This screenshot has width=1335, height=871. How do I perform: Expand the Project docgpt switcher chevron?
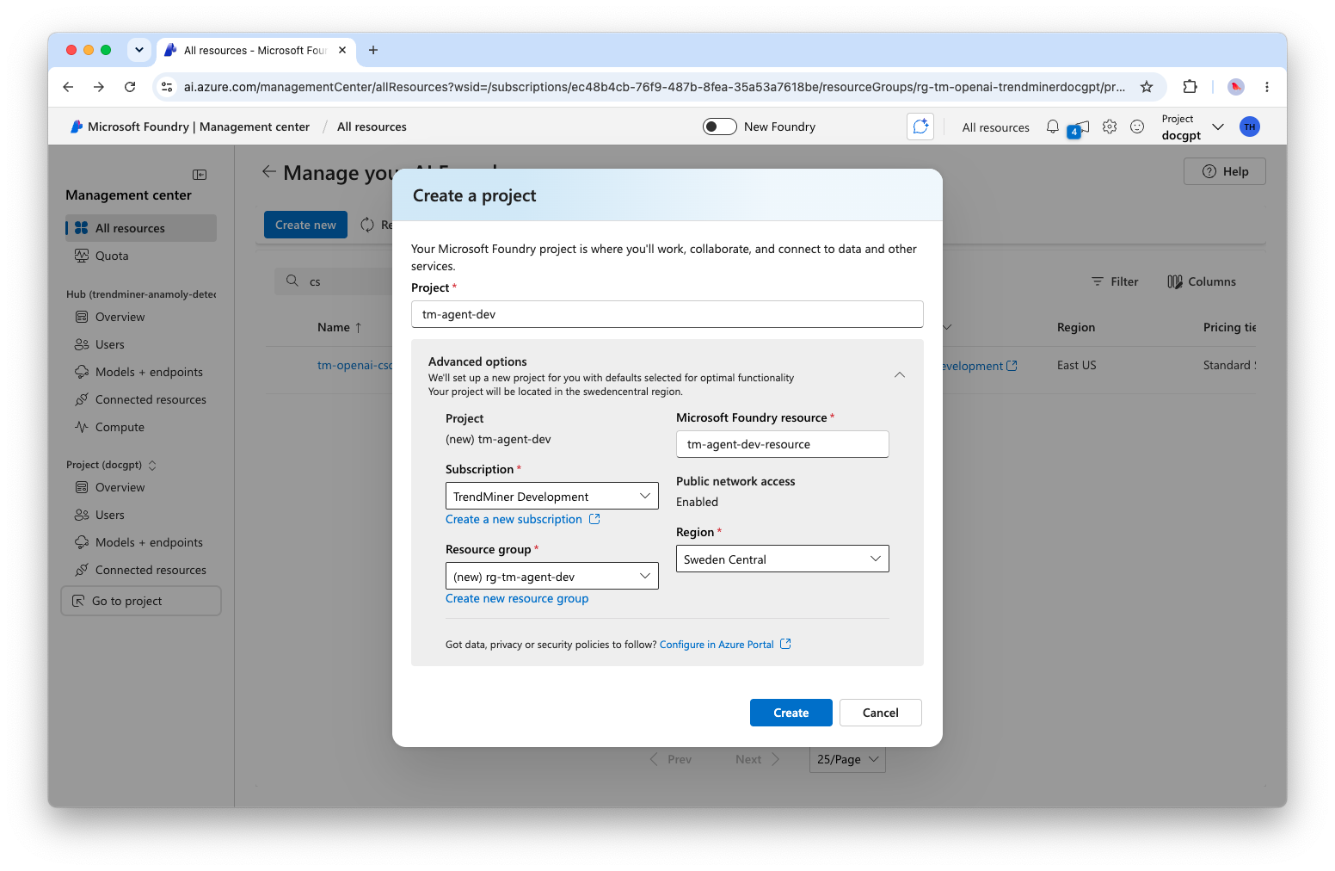click(1218, 127)
